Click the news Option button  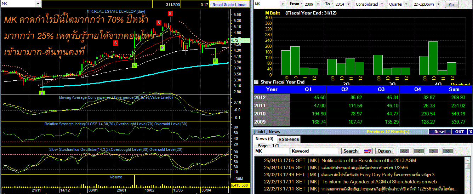384,151
